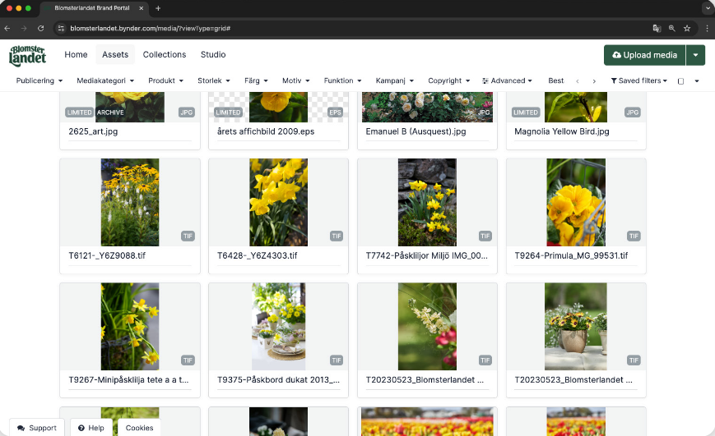Expand the Publicering filter dropdown
Viewport: 715px width, 436px height.
(39, 80)
